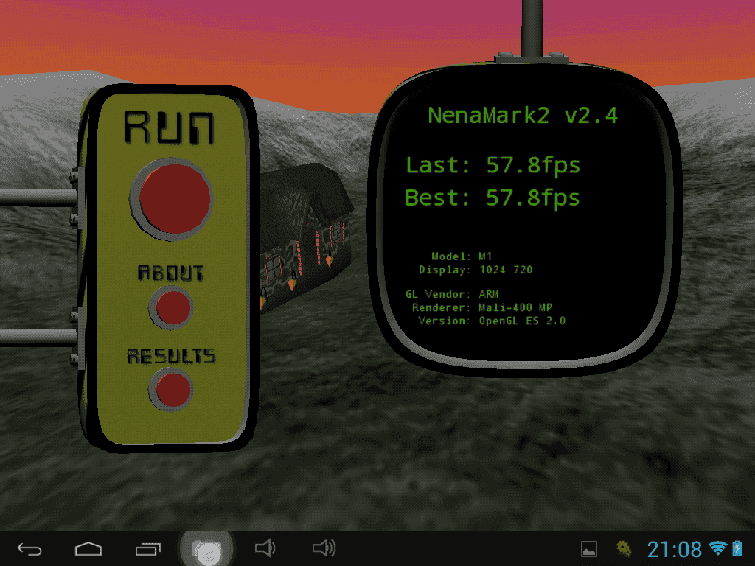Tap the Android back arrow icon
Viewport: 755px width, 566px height.
29,549
